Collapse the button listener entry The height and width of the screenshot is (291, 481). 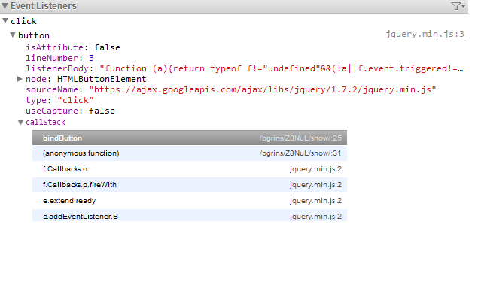click(x=13, y=35)
